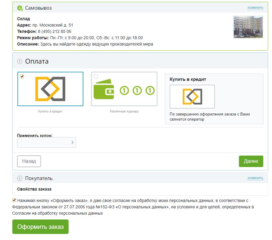Viewport: 272px width, 240px height.
Task: Click the Оформить заказ button
Action: coord(40,227)
